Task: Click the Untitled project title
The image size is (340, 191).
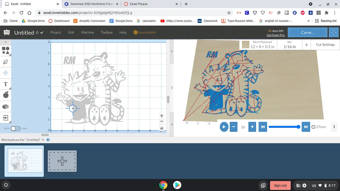Action: point(24,33)
